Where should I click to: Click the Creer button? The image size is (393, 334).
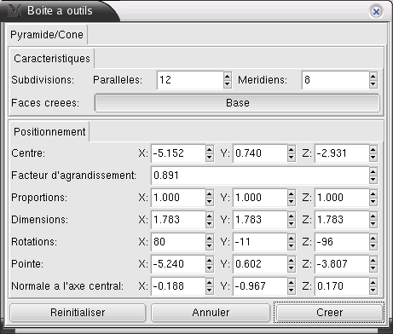(329, 313)
